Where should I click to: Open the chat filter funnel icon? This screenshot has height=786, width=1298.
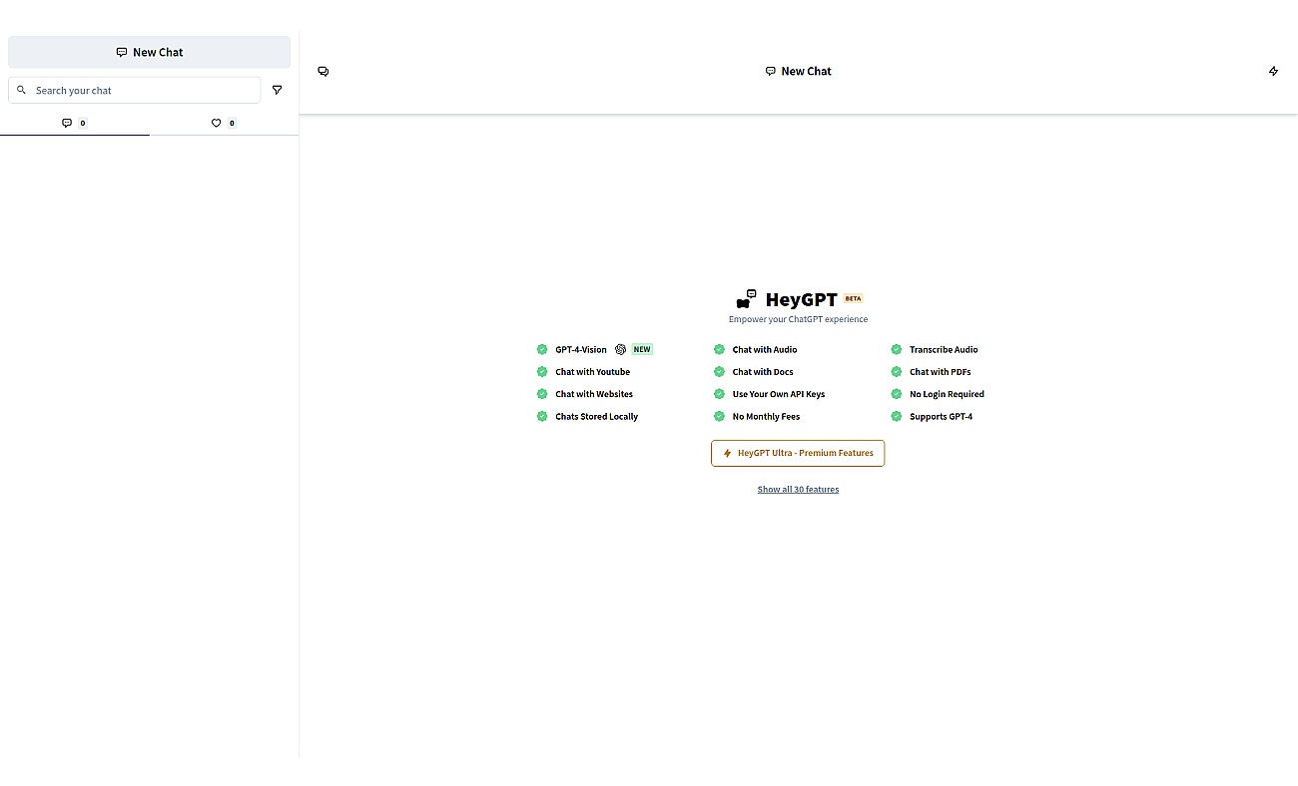tap(278, 90)
